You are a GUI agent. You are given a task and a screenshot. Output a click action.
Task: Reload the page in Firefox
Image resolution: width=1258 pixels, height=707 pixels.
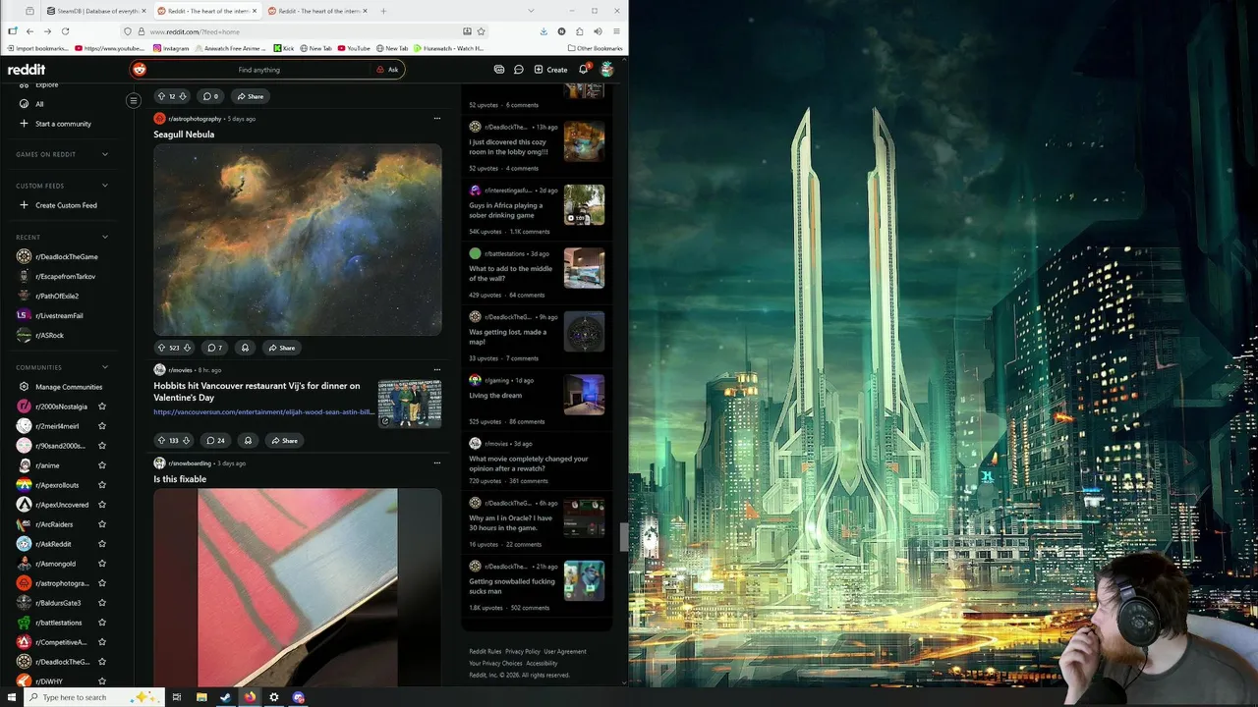(x=65, y=31)
